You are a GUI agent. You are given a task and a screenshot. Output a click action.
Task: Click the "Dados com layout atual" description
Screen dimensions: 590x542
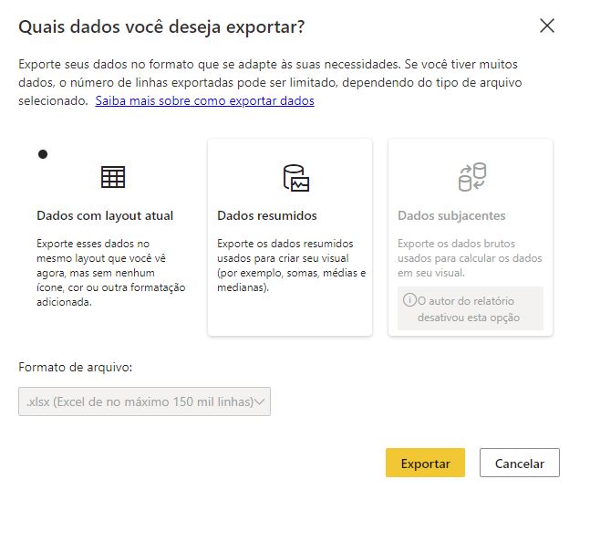click(x=110, y=273)
